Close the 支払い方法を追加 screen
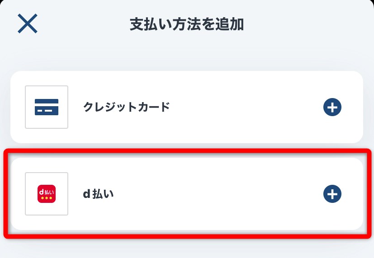374x258 pixels. [27, 23]
